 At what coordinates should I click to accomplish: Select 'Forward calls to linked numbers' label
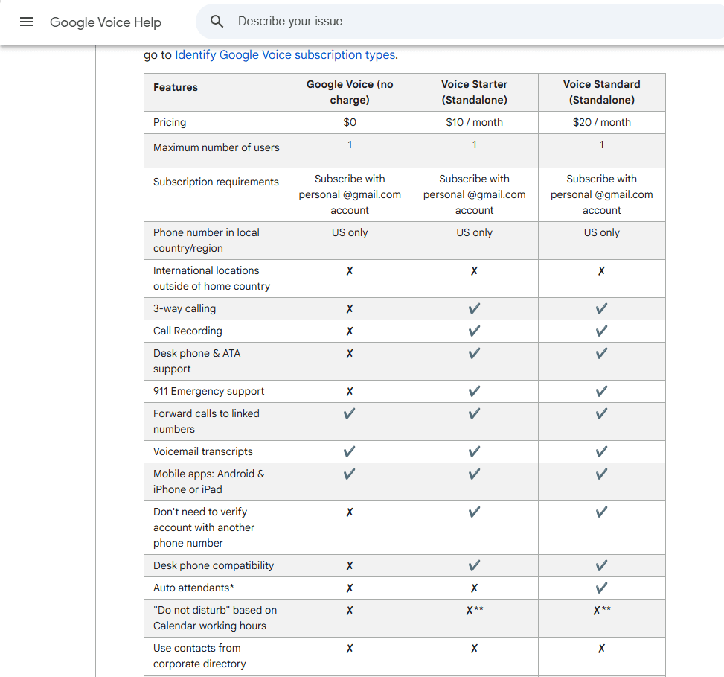pyautogui.click(x=206, y=421)
